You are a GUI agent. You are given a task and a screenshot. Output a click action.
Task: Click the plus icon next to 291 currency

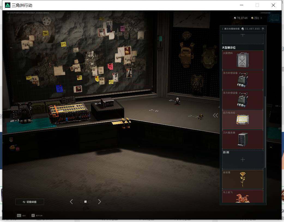pyautogui.click(x=261, y=18)
